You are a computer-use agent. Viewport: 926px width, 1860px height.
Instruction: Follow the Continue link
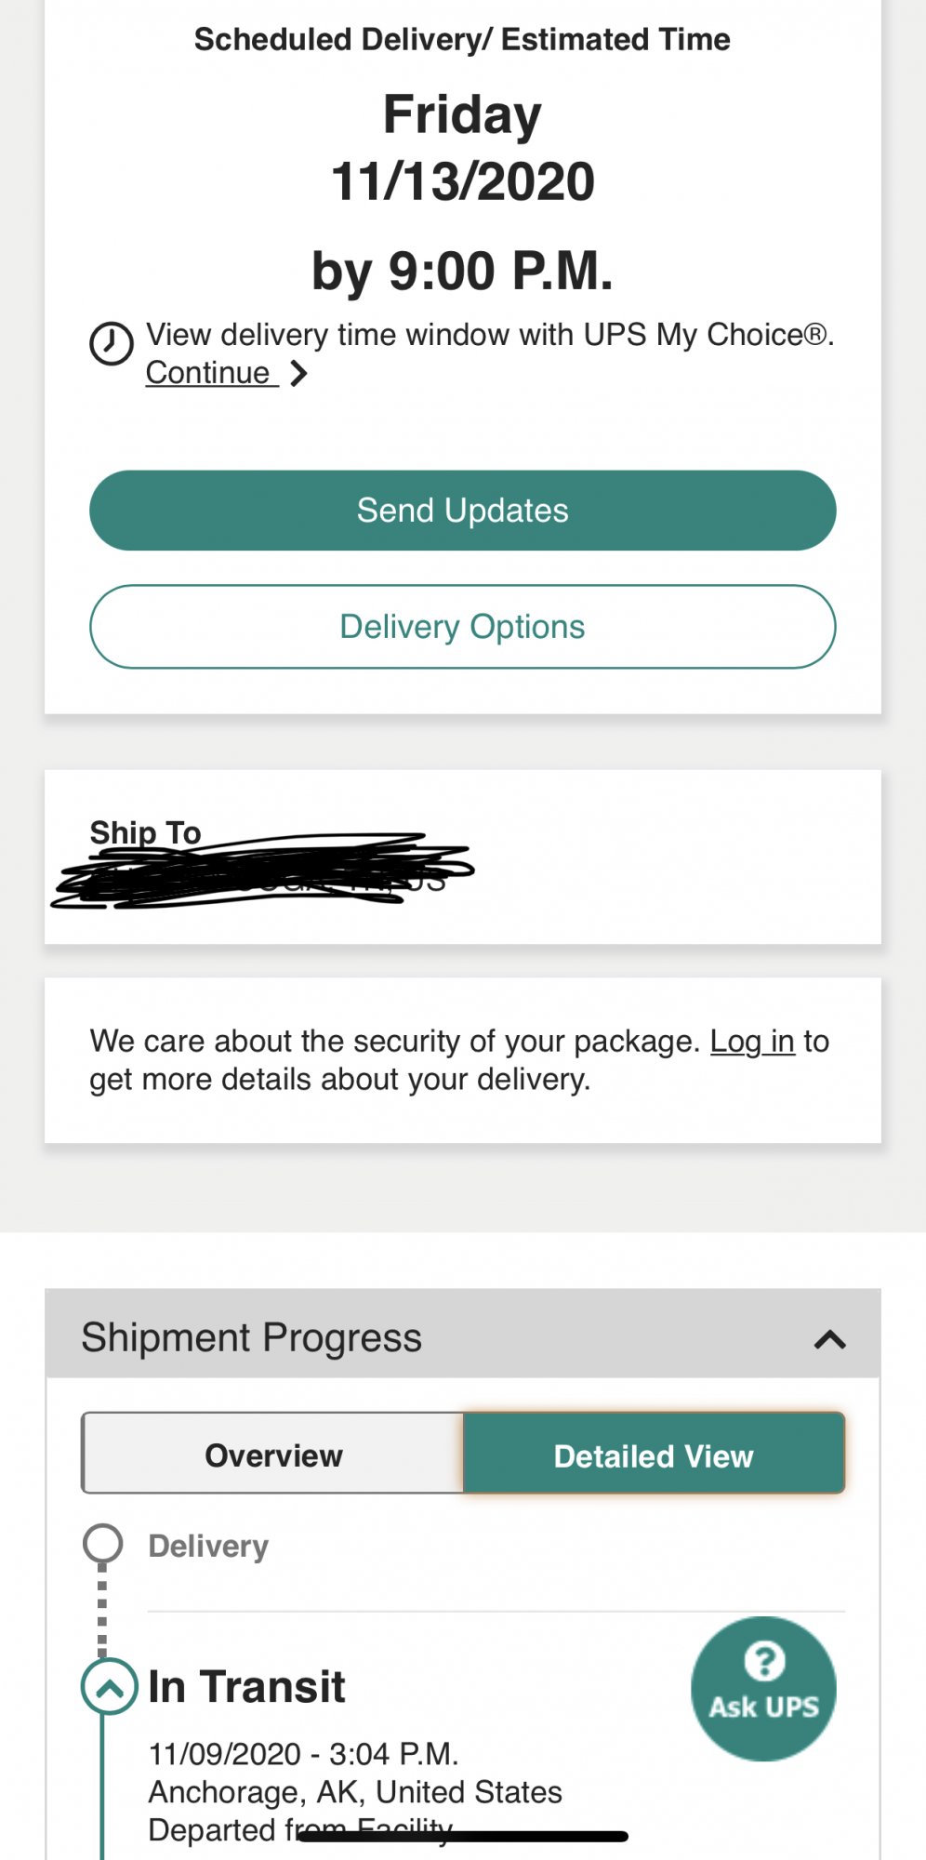tap(208, 373)
